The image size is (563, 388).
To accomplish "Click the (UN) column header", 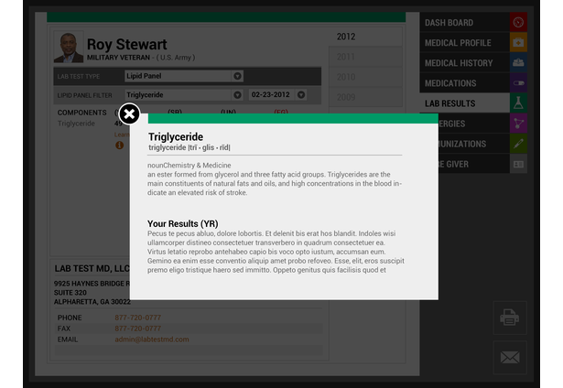I will click(x=228, y=112).
